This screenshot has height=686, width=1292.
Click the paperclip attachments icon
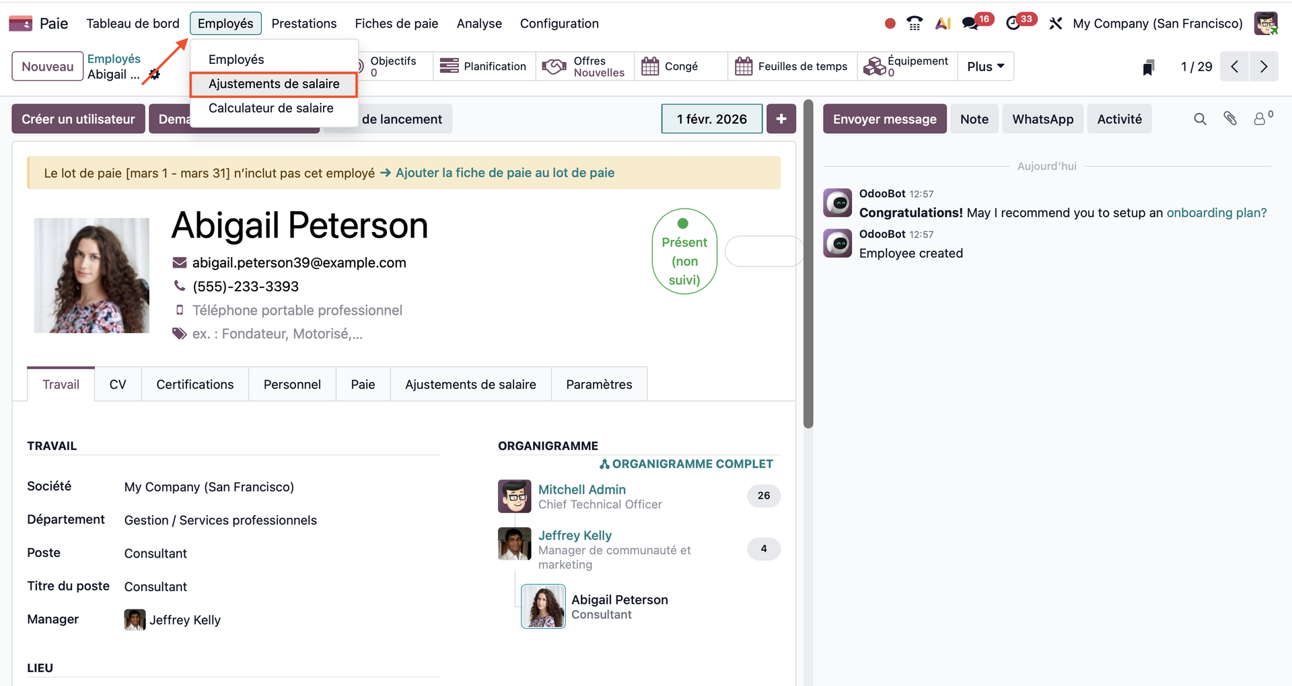coord(1230,119)
